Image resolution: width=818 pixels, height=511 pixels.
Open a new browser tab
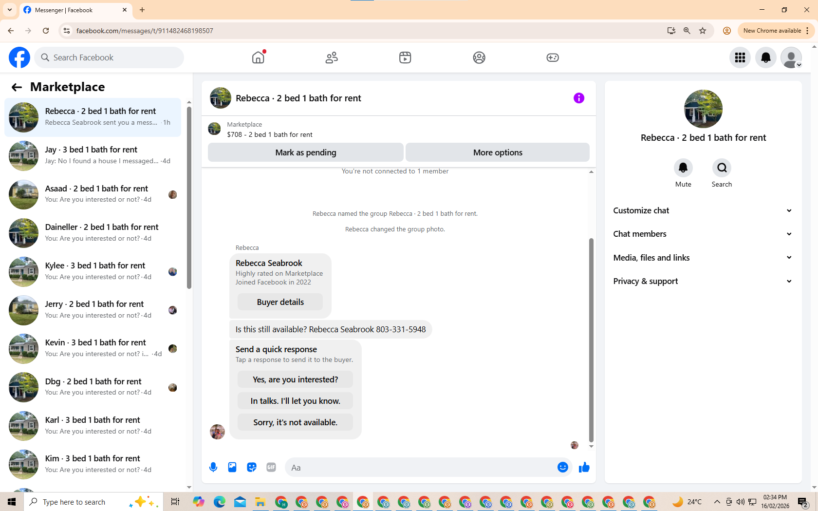tap(142, 10)
